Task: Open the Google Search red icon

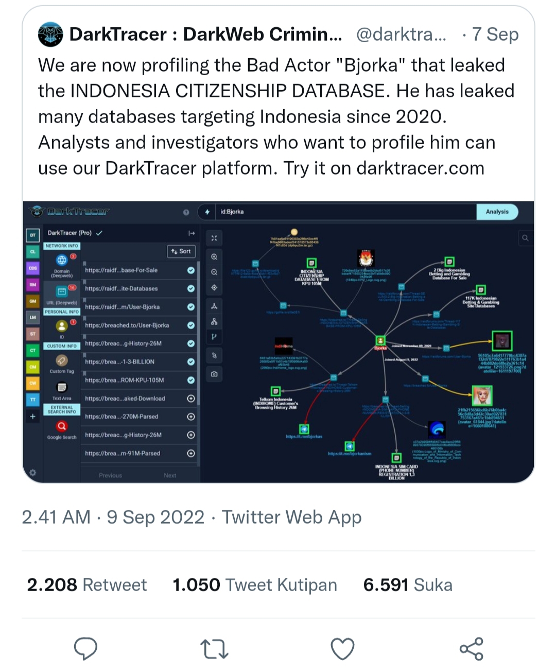Action: [62, 426]
